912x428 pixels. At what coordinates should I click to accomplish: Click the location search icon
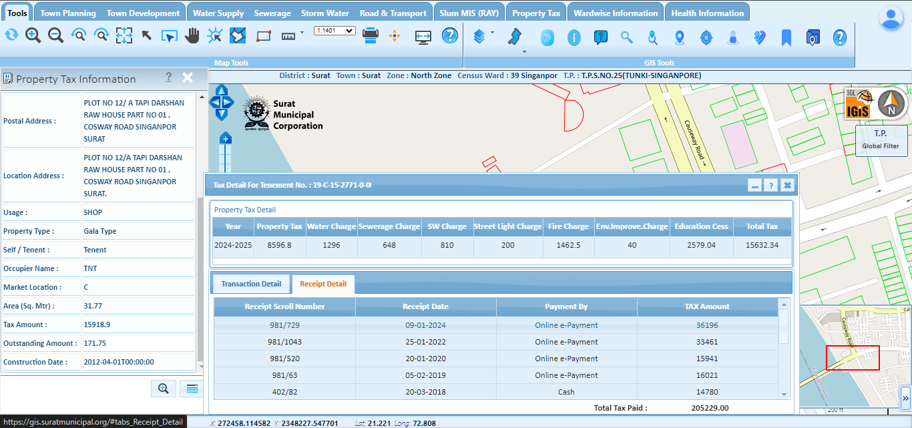tap(653, 38)
